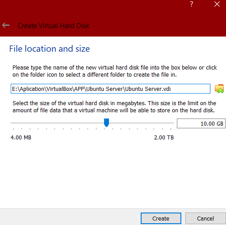Close the Create Virtual Hard Disk dialog
The width and height of the screenshot is (226, 225).
[x=217, y=4]
